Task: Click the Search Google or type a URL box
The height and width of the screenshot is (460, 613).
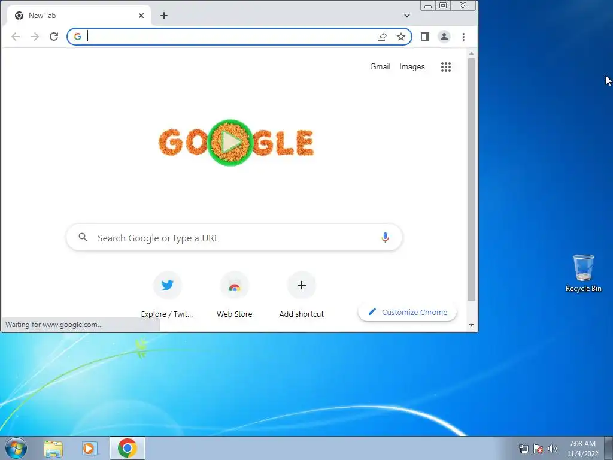Action: (234, 237)
